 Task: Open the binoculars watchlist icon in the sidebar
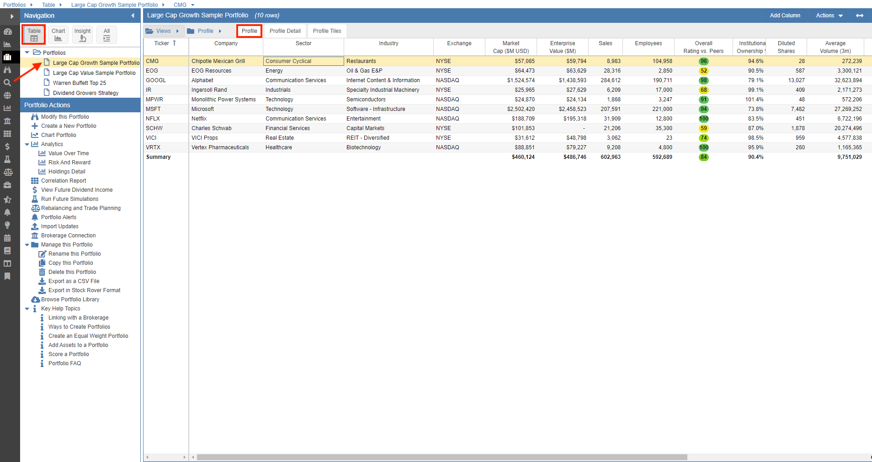(7, 70)
